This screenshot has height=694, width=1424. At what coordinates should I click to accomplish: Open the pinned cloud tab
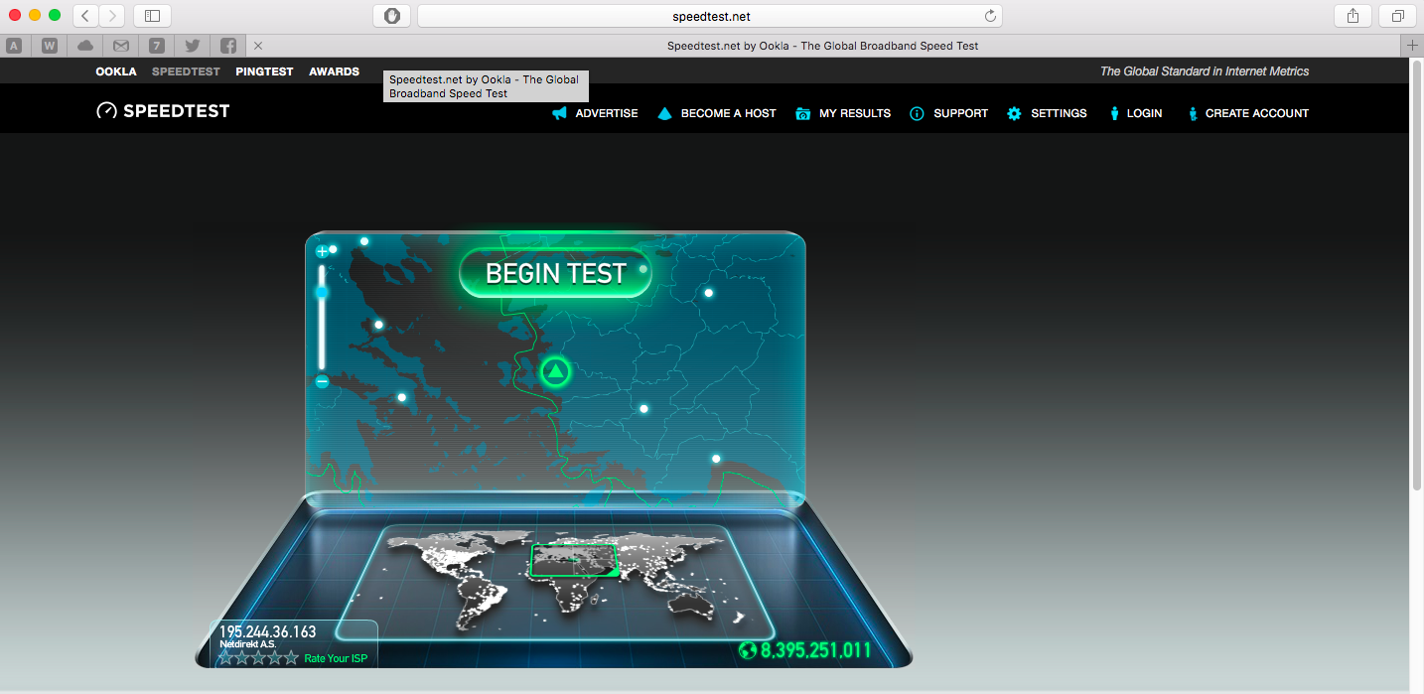85,46
